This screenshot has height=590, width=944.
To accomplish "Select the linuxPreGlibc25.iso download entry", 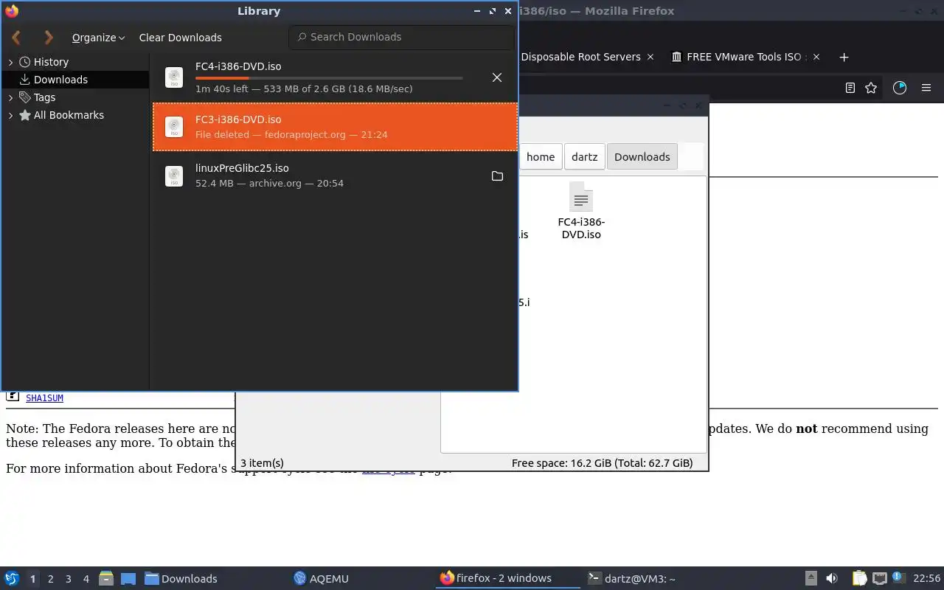I will tap(335, 176).
